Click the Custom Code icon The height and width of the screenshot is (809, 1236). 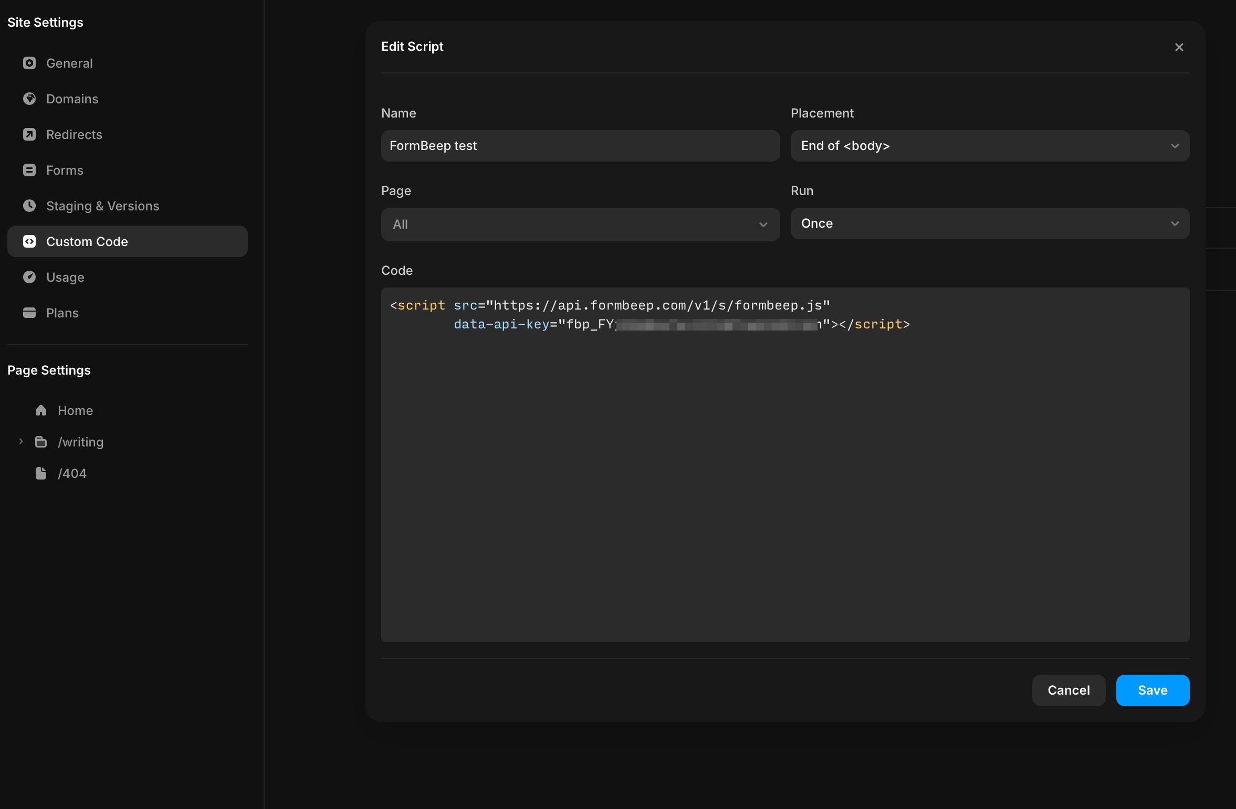pyautogui.click(x=29, y=241)
